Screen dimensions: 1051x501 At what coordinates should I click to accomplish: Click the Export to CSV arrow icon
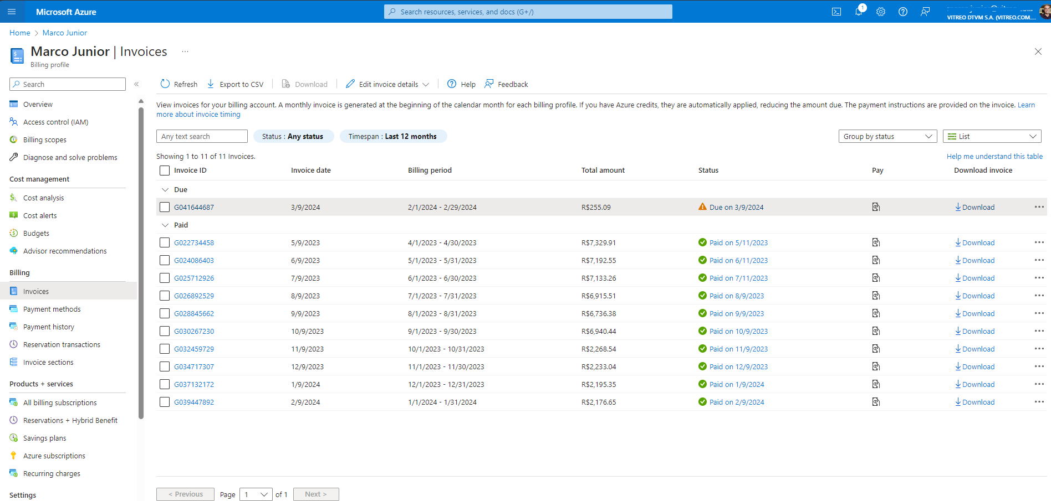pyautogui.click(x=211, y=84)
